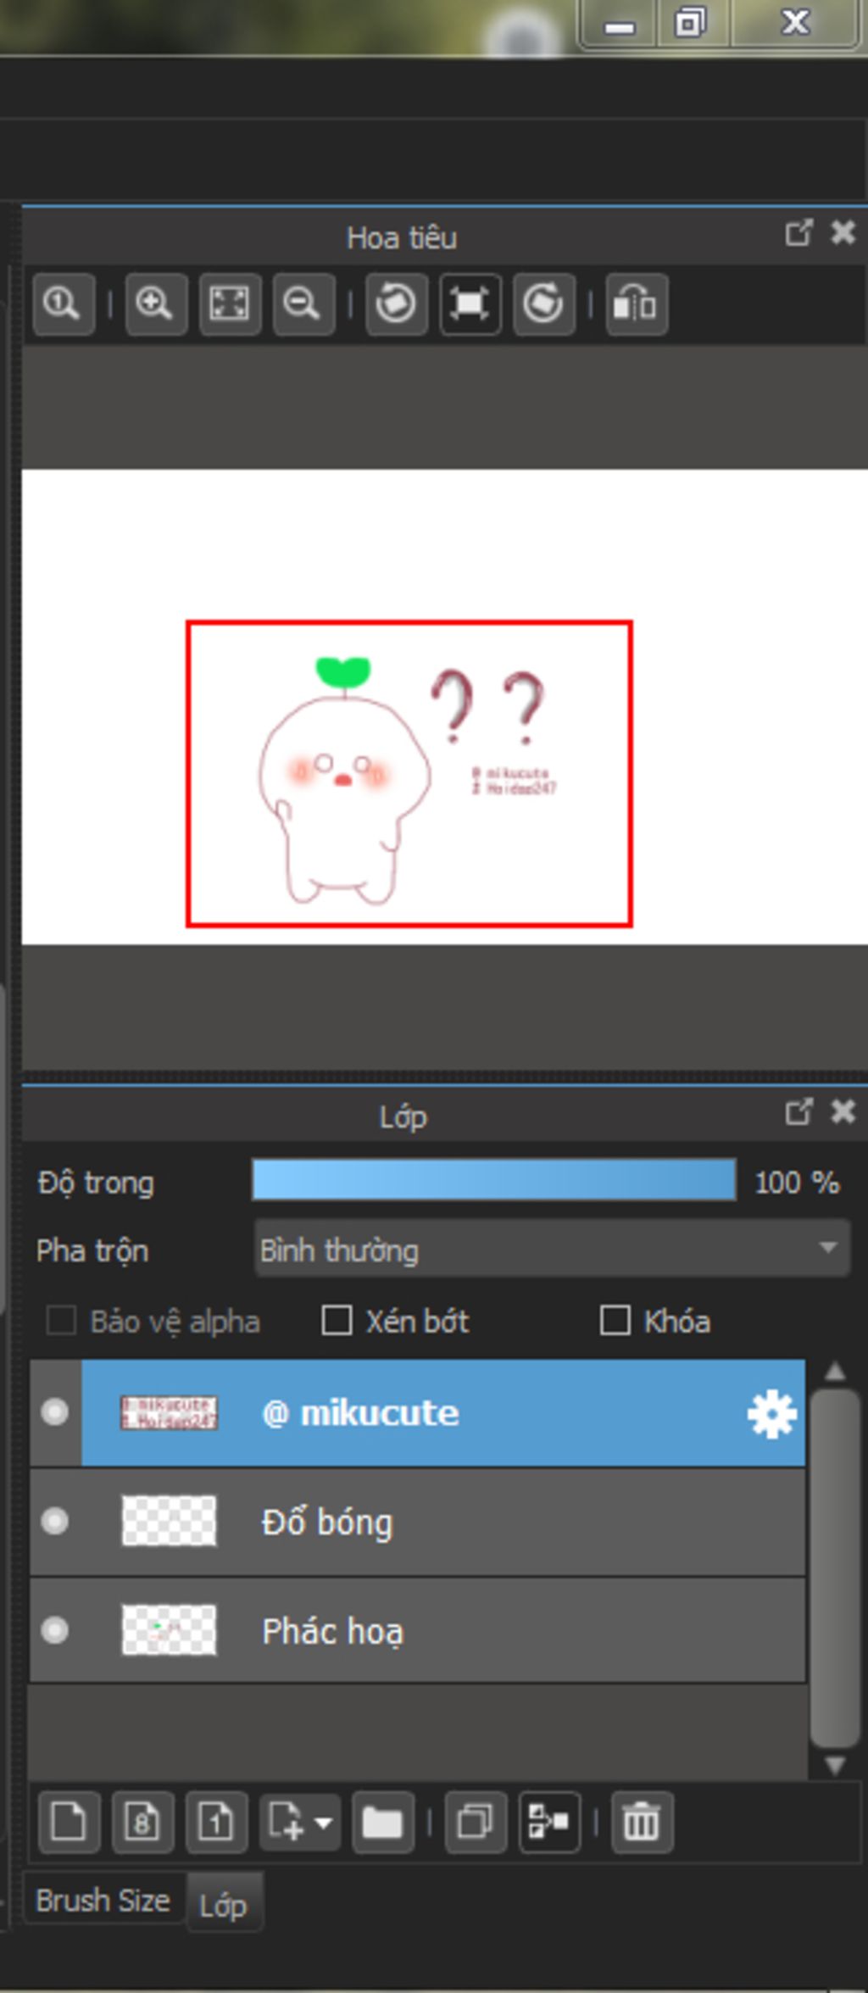Reset canvas rotation in navigator
868x1993 pixels.
coord(470,303)
